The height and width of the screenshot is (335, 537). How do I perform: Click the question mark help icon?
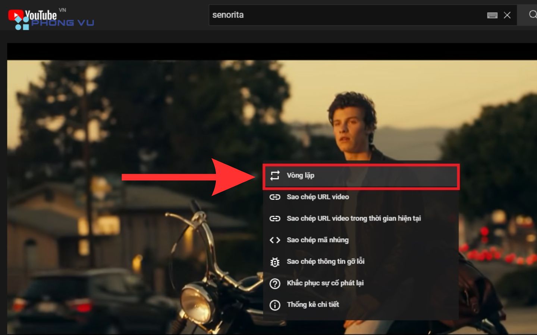(x=275, y=284)
